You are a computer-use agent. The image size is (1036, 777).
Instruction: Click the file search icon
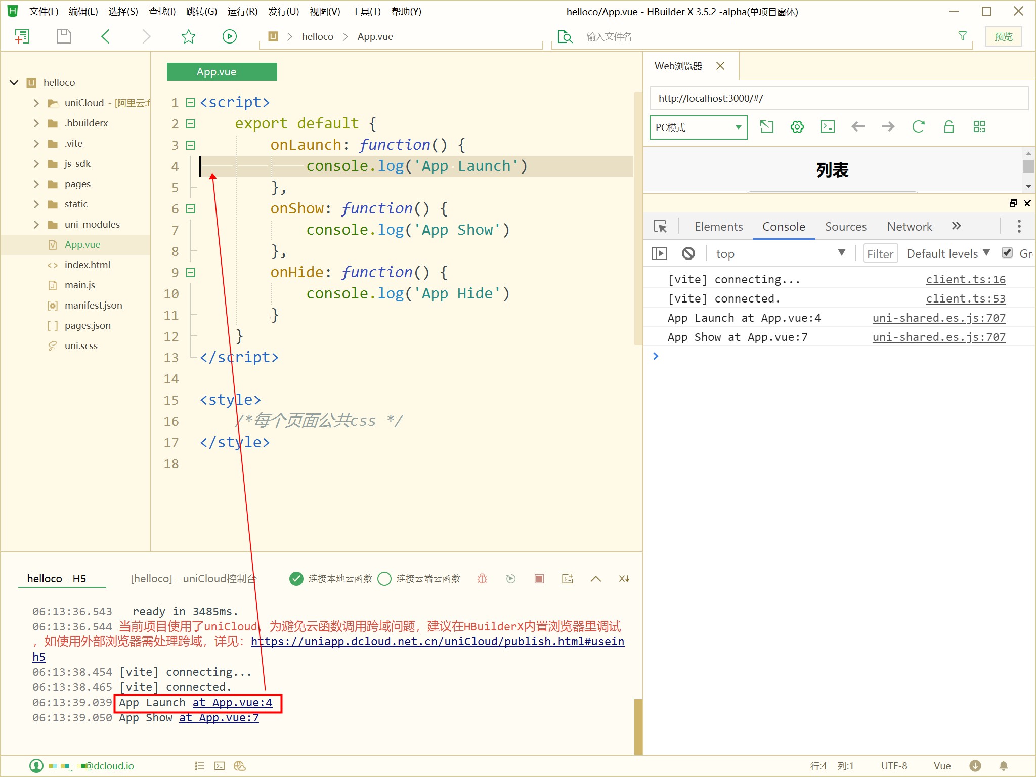pos(565,36)
